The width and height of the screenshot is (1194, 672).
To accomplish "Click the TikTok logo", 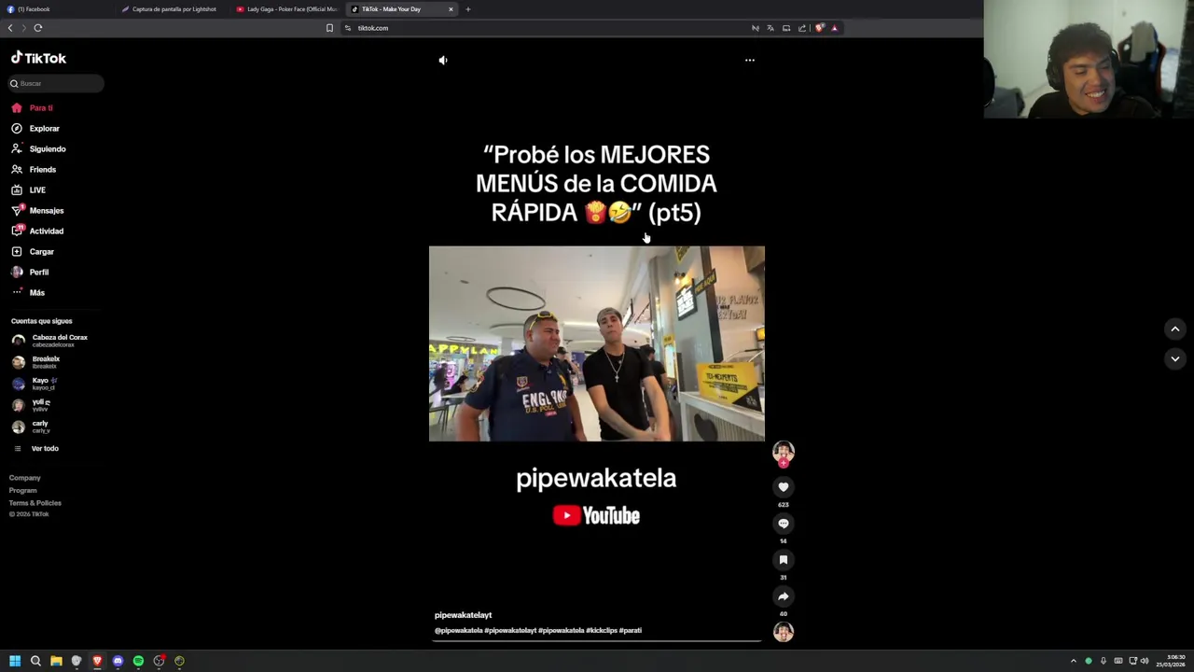I will coord(38,58).
